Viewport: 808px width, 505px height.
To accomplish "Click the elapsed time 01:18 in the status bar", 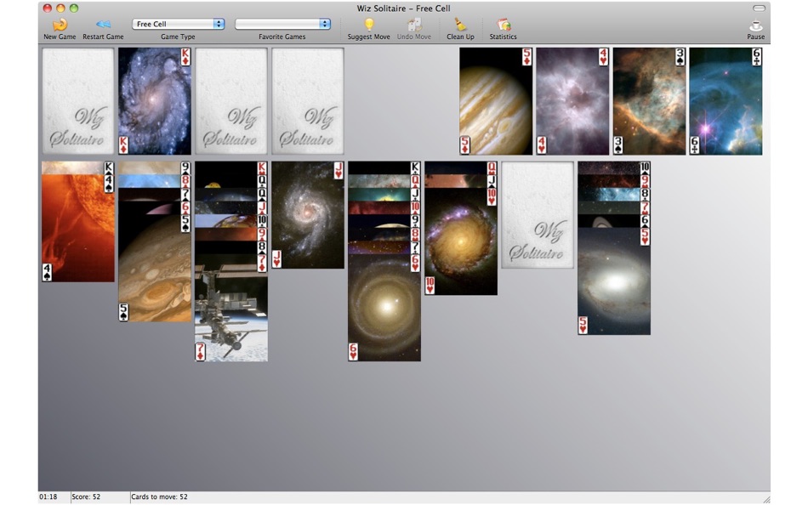I will pyautogui.click(x=48, y=496).
